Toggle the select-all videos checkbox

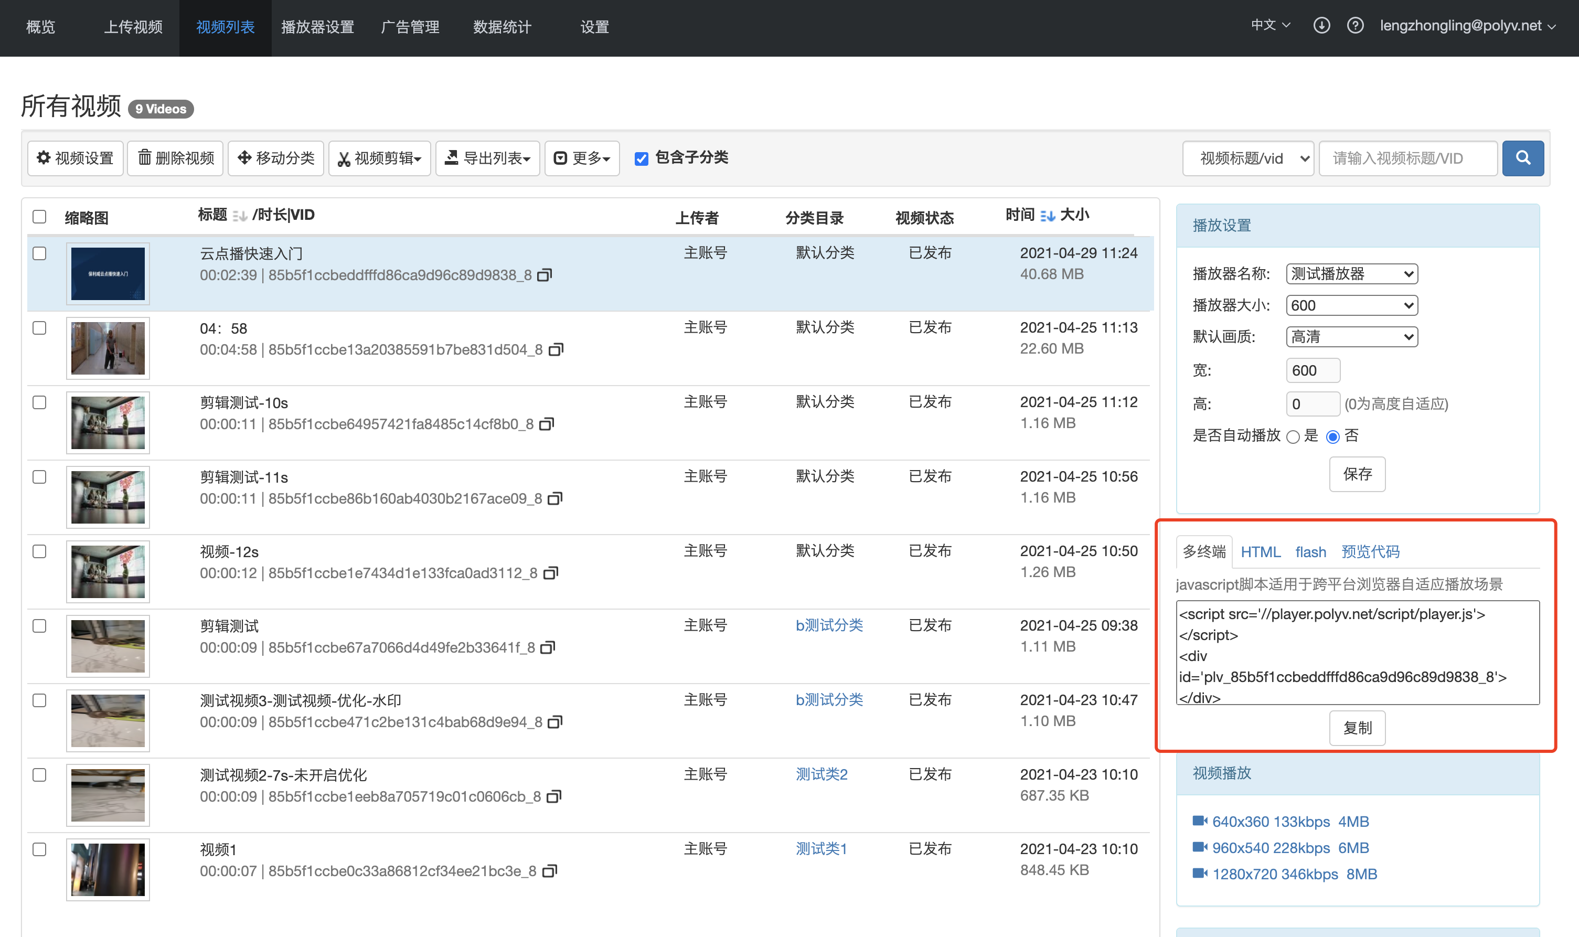39,217
